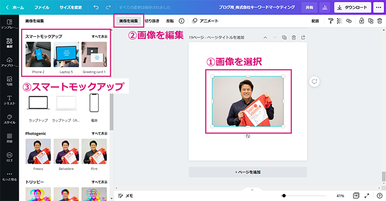Viewport: 386px width, 201px height.
Task: Show all トリッピー effects via すべて表示
Action: pos(99,182)
